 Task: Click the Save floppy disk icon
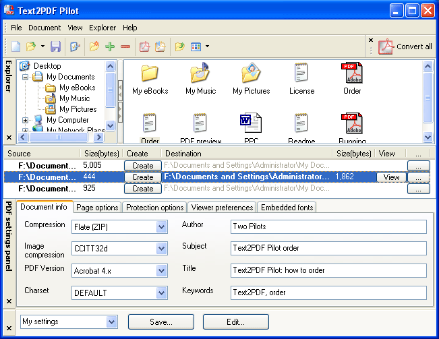pos(55,47)
